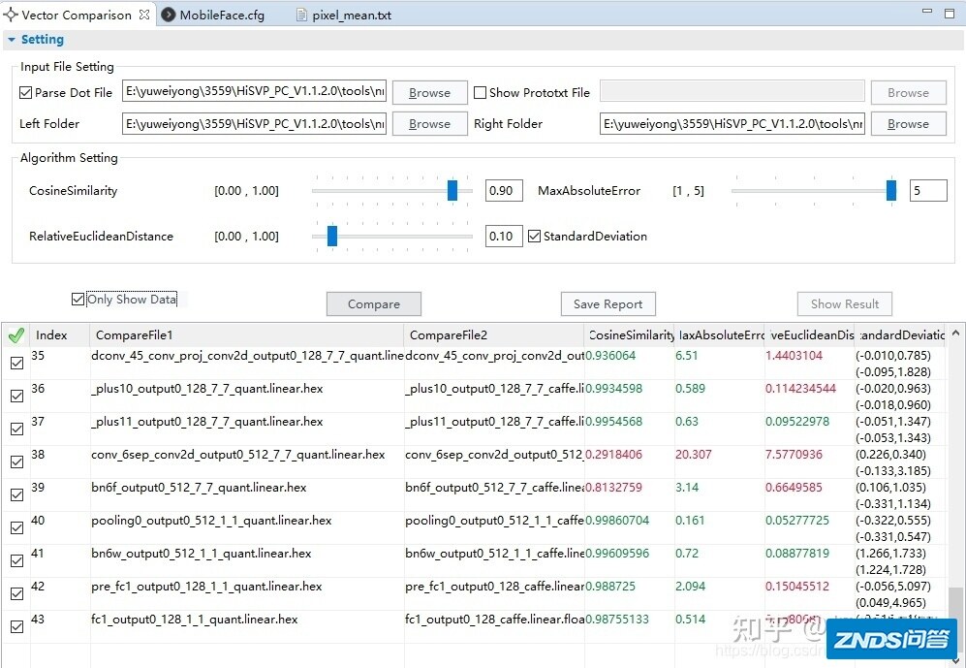Click the Parse Dot File path field
The width and height of the screenshot is (966, 668).
(254, 91)
